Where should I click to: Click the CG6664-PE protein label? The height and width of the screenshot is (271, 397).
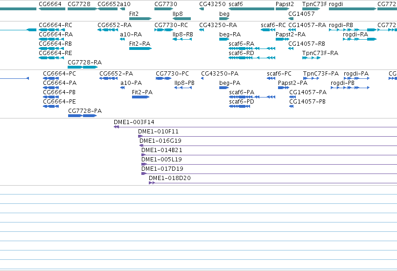[60, 102]
